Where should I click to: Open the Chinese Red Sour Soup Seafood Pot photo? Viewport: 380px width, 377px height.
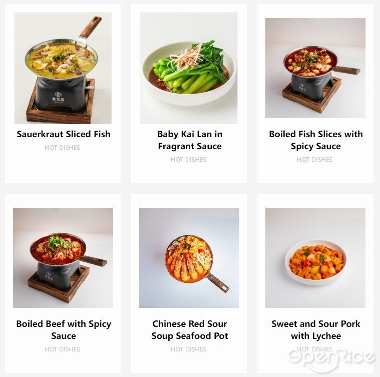(189, 258)
